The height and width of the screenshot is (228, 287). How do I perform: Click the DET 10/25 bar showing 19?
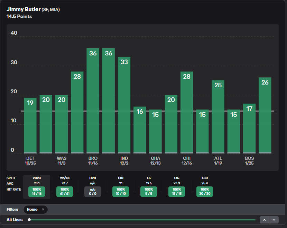tap(30, 125)
